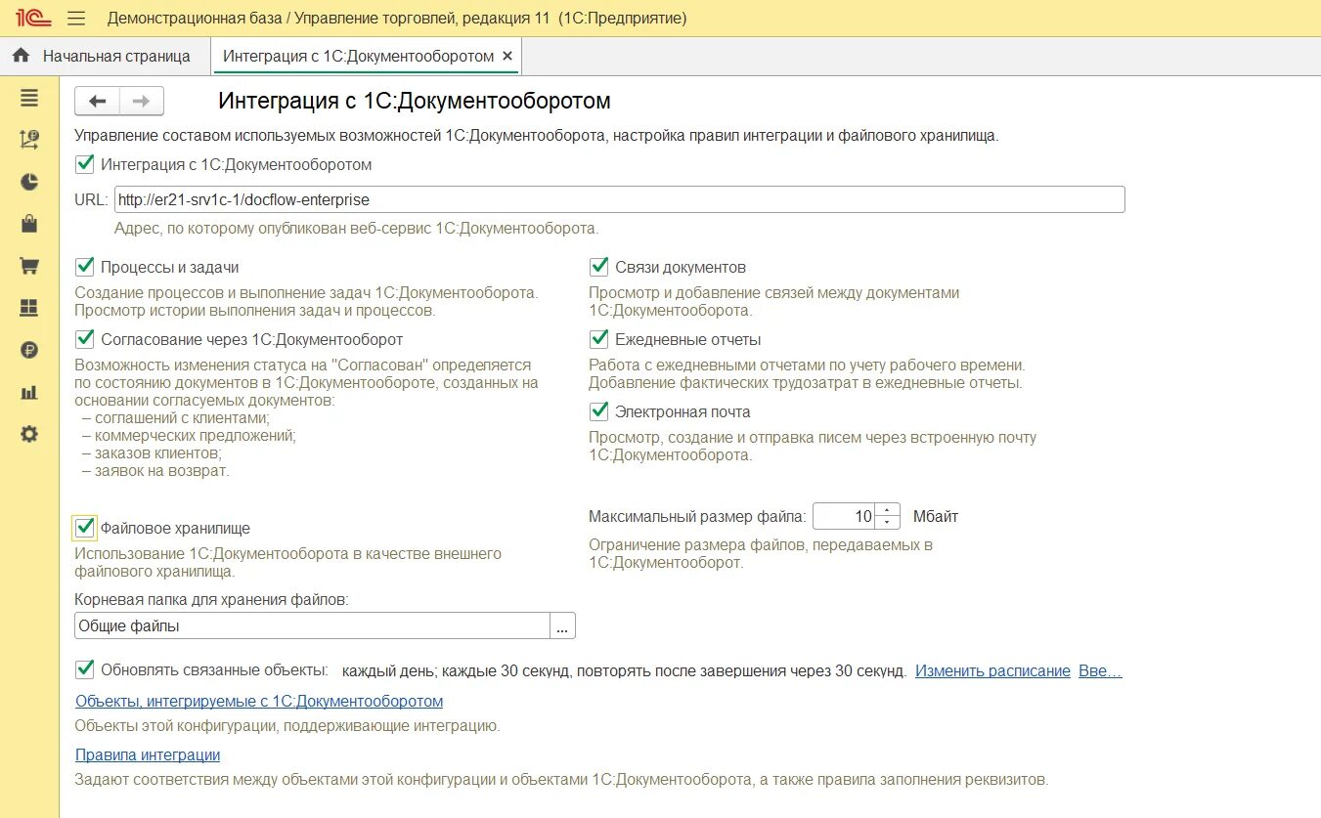Image resolution: width=1321 pixels, height=818 pixels.
Task: Click the truncated Вве… link
Action: pos(1100,671)
